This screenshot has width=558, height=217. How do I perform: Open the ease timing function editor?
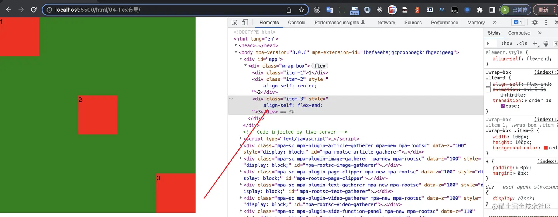(x=503, y=106)
